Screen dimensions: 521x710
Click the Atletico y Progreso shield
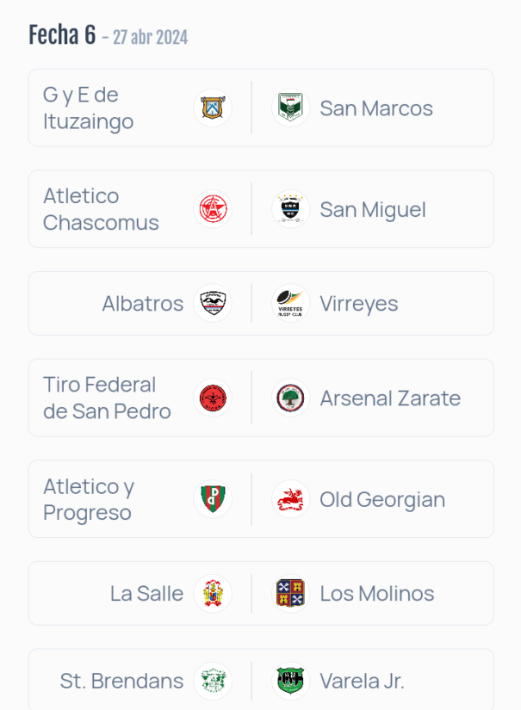[213, 499]
